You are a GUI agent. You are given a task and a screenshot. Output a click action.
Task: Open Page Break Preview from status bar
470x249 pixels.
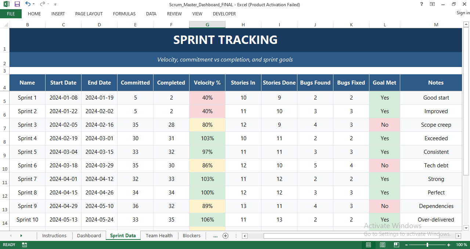coord(396,245)
